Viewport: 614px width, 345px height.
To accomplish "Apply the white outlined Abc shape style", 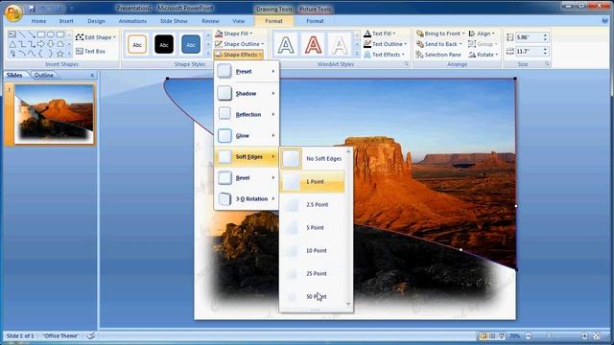I will click(137, 44).
